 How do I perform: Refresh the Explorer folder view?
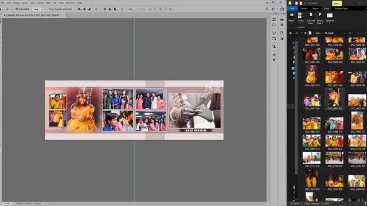point(350,33)
